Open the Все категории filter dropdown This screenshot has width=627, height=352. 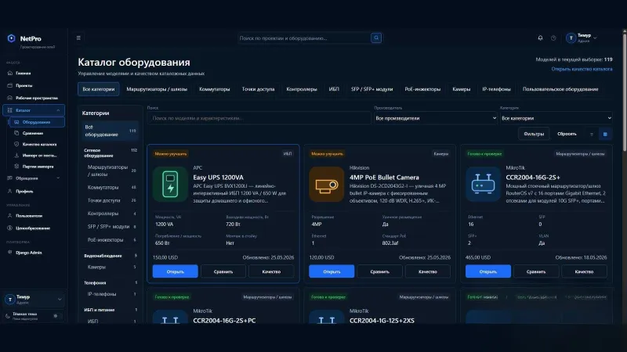tap(556, 118)
